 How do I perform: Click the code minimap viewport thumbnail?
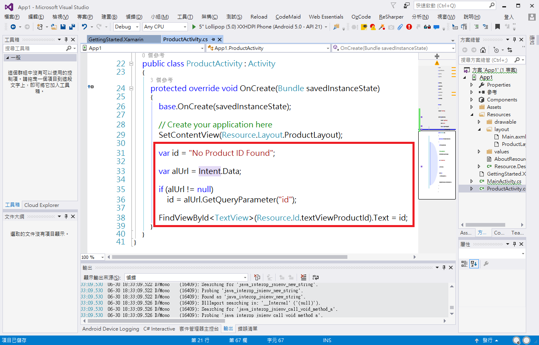tap(437, 165)
